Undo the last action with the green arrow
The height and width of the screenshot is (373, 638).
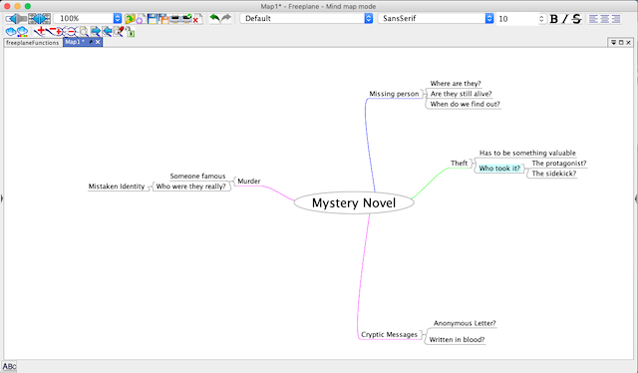point(214,18)
